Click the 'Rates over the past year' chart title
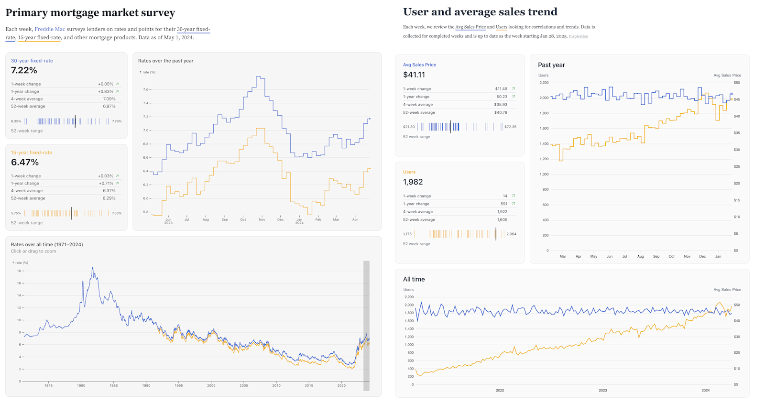The width and height of the screenshot is (765, 404). tap(165, 61)
